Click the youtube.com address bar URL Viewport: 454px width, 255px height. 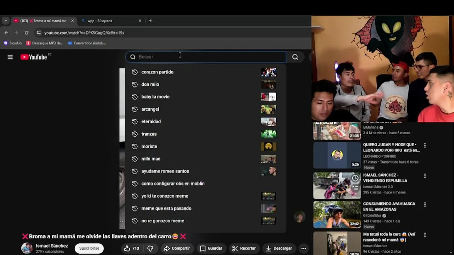(84, 33)
